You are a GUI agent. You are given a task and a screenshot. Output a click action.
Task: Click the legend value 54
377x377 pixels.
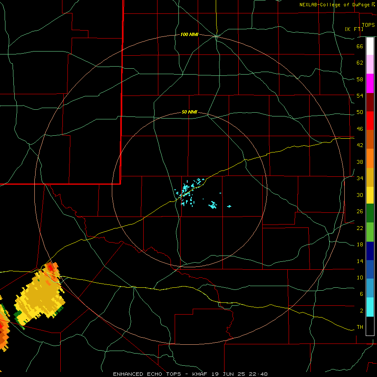point(360,96)
